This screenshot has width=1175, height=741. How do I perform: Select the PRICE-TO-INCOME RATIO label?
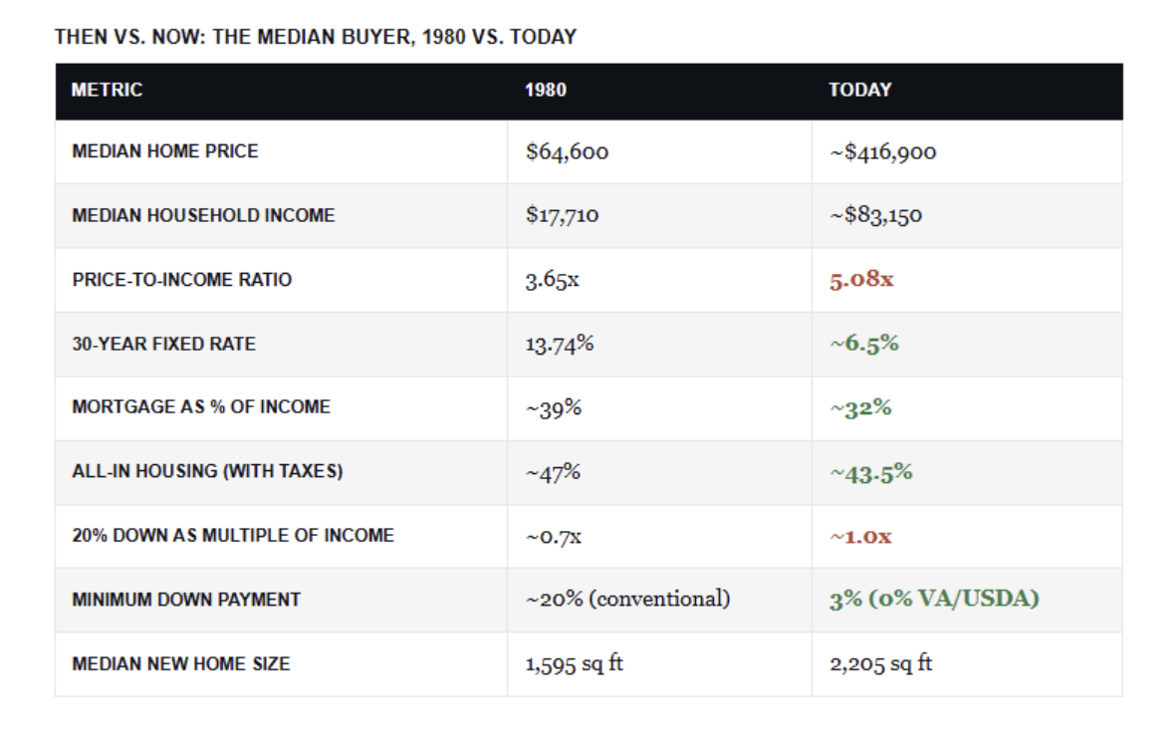tap(182, 280)
